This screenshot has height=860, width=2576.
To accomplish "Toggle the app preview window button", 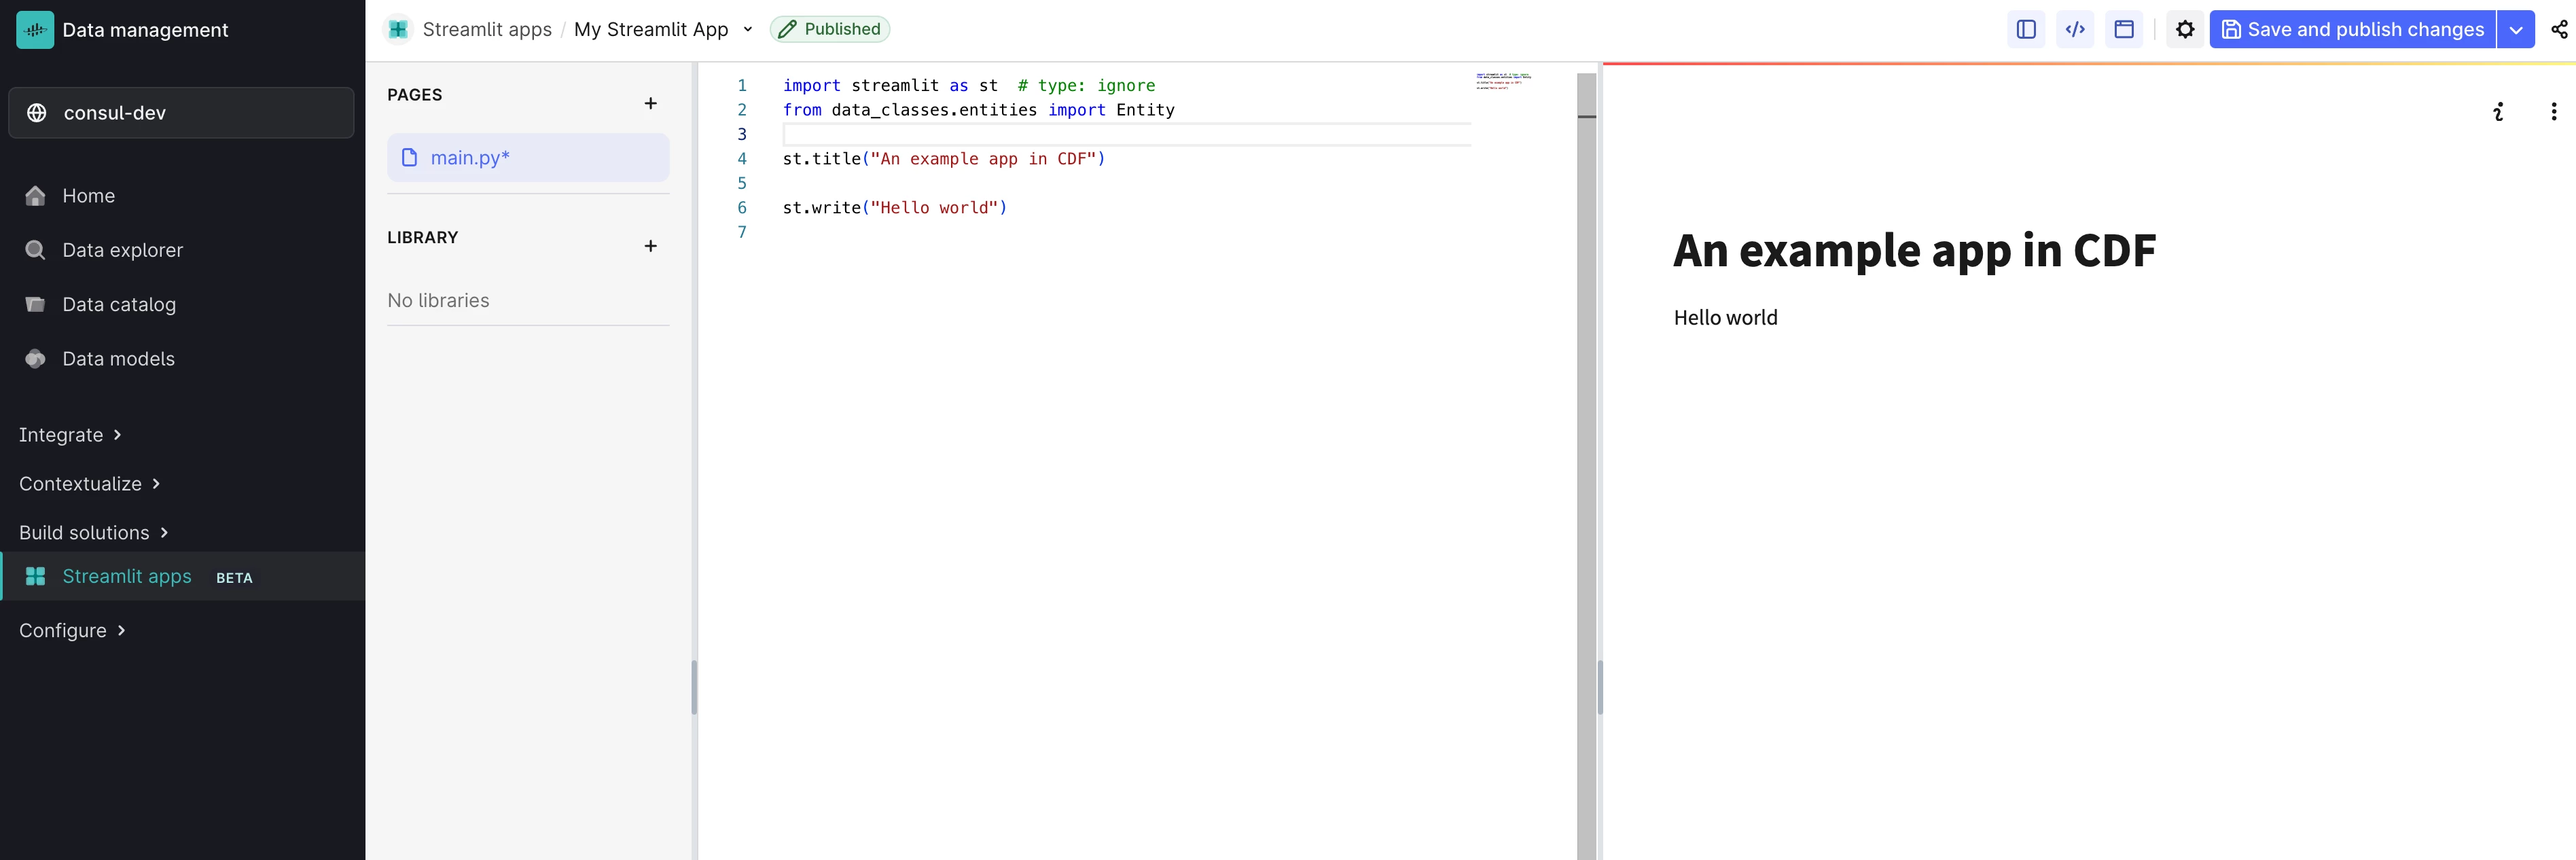I will click(2124, 30).
